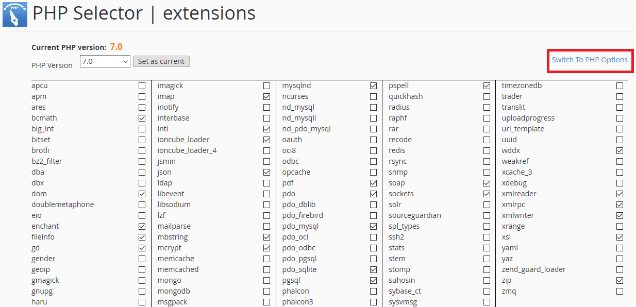Enable the xdebug extension checkbox
This screenshot has width=636, height=307.
pos(620,183)
